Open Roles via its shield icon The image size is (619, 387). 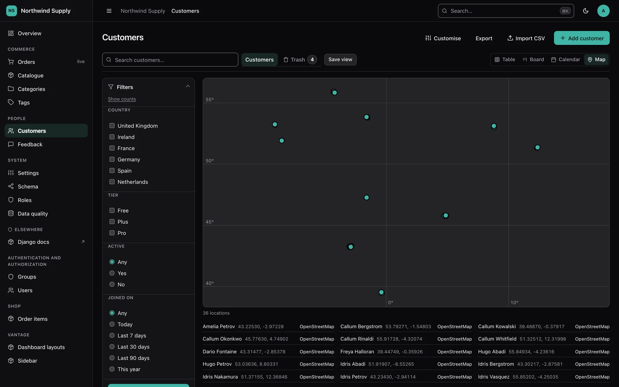coord(11,200)
